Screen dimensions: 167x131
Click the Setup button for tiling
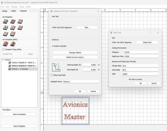click(x=30, y=54)
